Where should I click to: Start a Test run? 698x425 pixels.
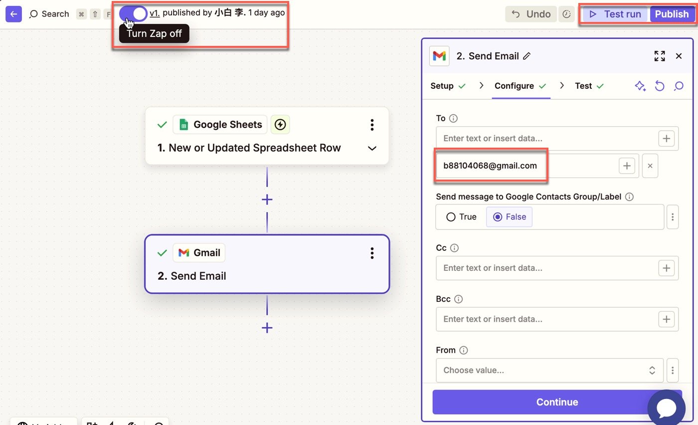click(615, 14)
